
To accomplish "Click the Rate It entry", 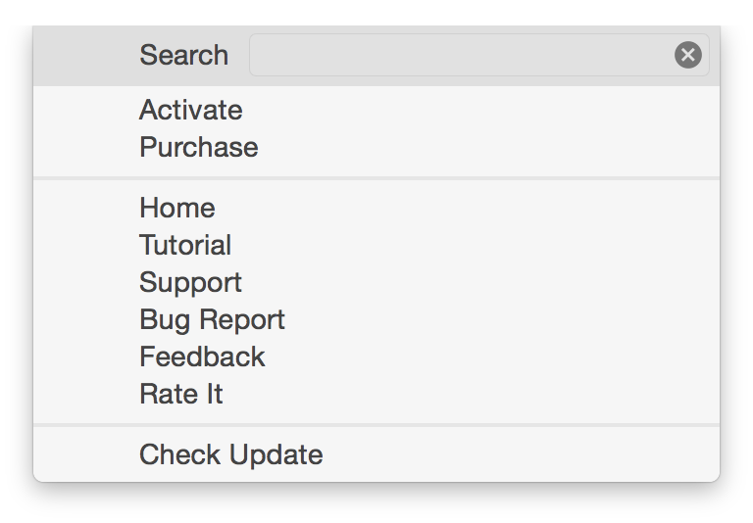I will [181, 394].
